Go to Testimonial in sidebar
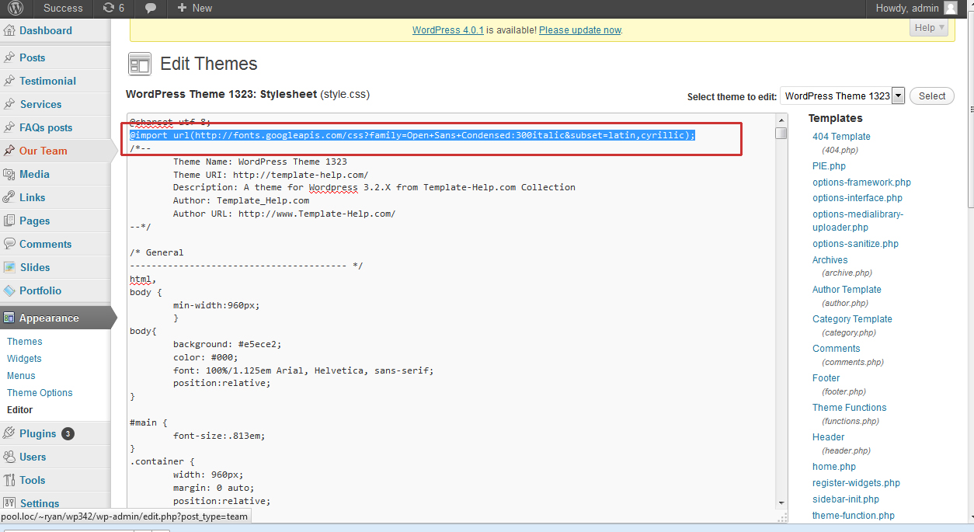This screenshot has height=532, width=974. (x=48, y=81)
